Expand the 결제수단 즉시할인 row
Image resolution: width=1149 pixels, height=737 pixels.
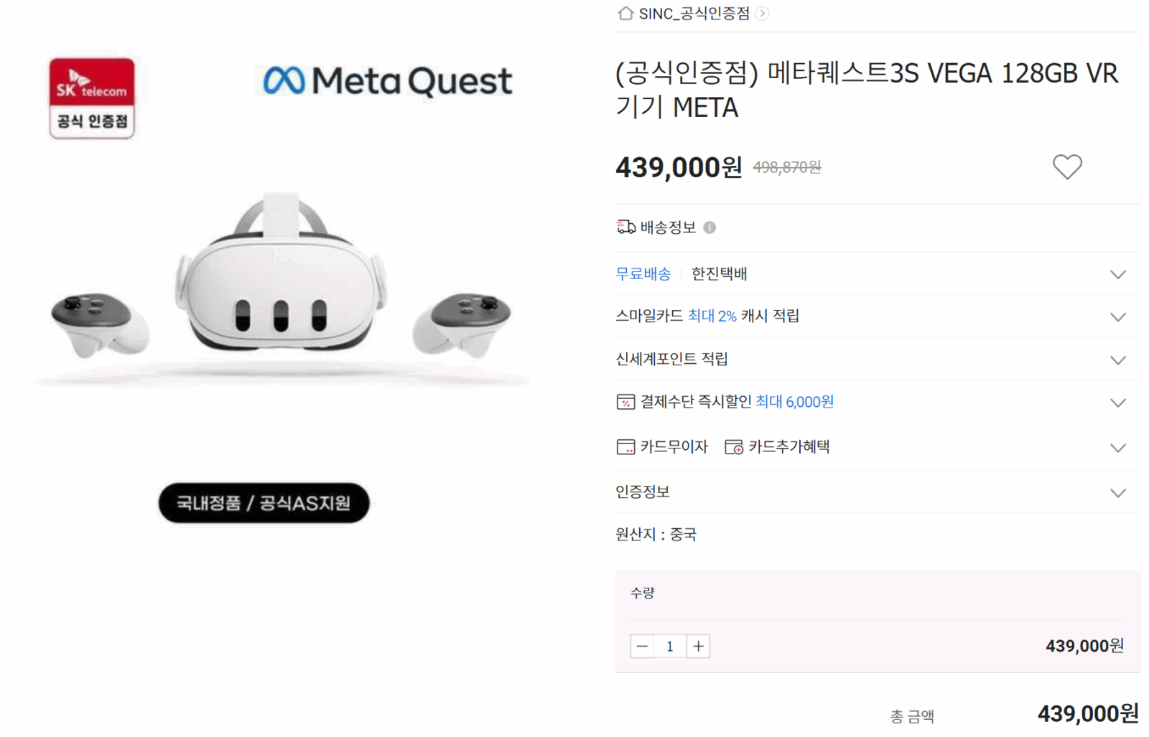click(1117, 403)
